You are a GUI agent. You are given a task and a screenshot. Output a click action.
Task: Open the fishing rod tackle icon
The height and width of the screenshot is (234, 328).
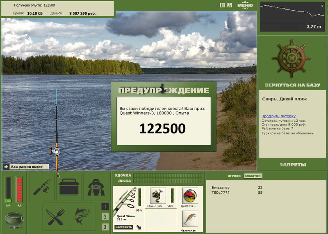coord(42,187)
